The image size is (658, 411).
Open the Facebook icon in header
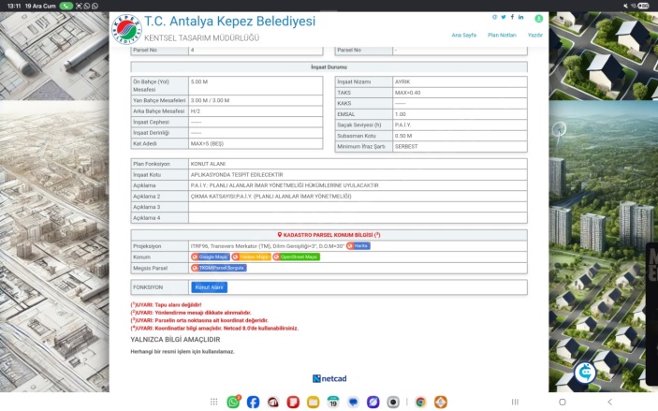coord(513,17)
